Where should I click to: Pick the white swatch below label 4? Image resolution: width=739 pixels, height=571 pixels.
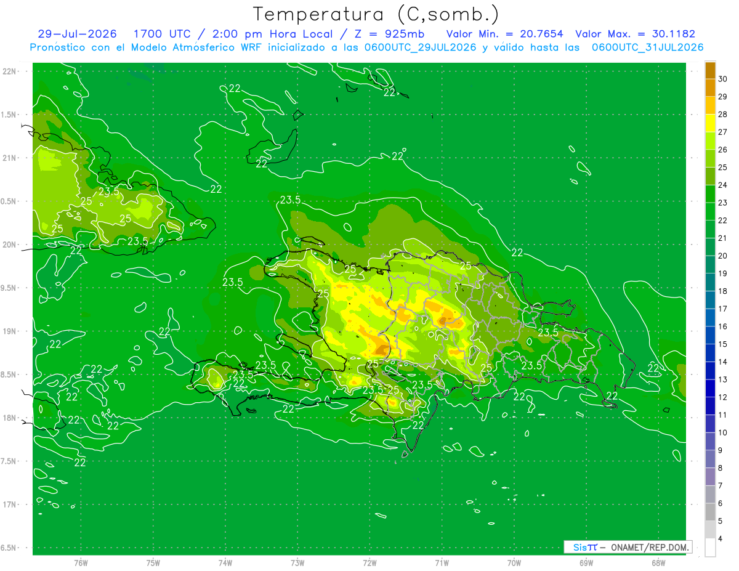coord(710,548)
